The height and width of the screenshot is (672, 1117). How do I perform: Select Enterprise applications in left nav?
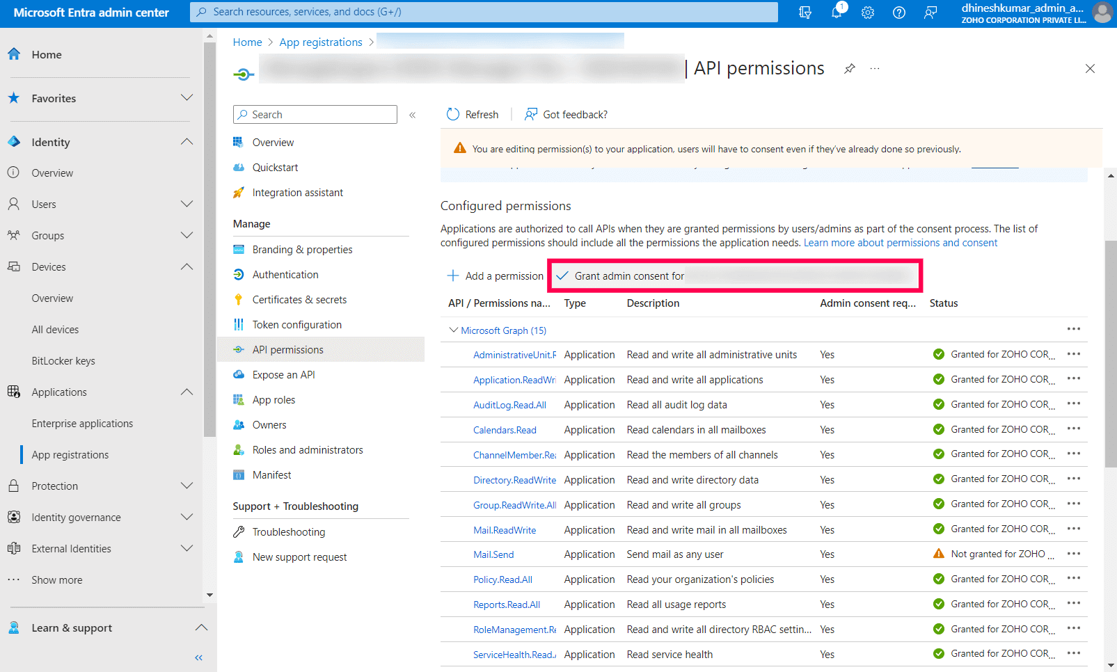coord(82,424)
